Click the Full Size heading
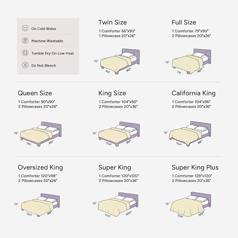The width and height of the screenshot is (238, 238). click(184, 22)
